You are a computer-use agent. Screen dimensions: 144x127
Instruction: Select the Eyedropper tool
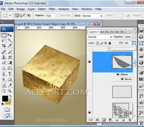click(x=10, y=86)
